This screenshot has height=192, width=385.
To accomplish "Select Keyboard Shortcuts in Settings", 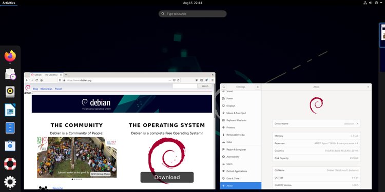I will [241, 120].
